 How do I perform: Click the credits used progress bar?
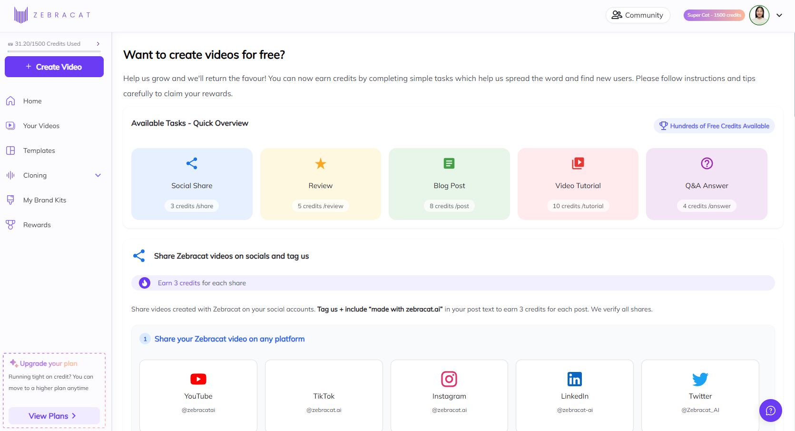tap(54, 51)
